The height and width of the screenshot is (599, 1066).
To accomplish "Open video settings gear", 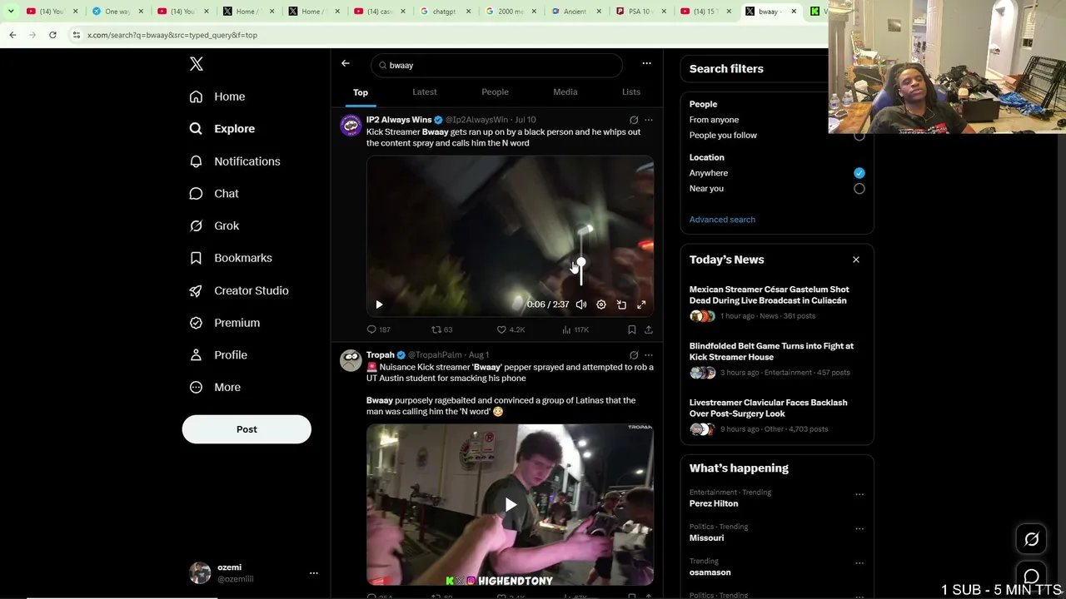I will coord(601,304).
